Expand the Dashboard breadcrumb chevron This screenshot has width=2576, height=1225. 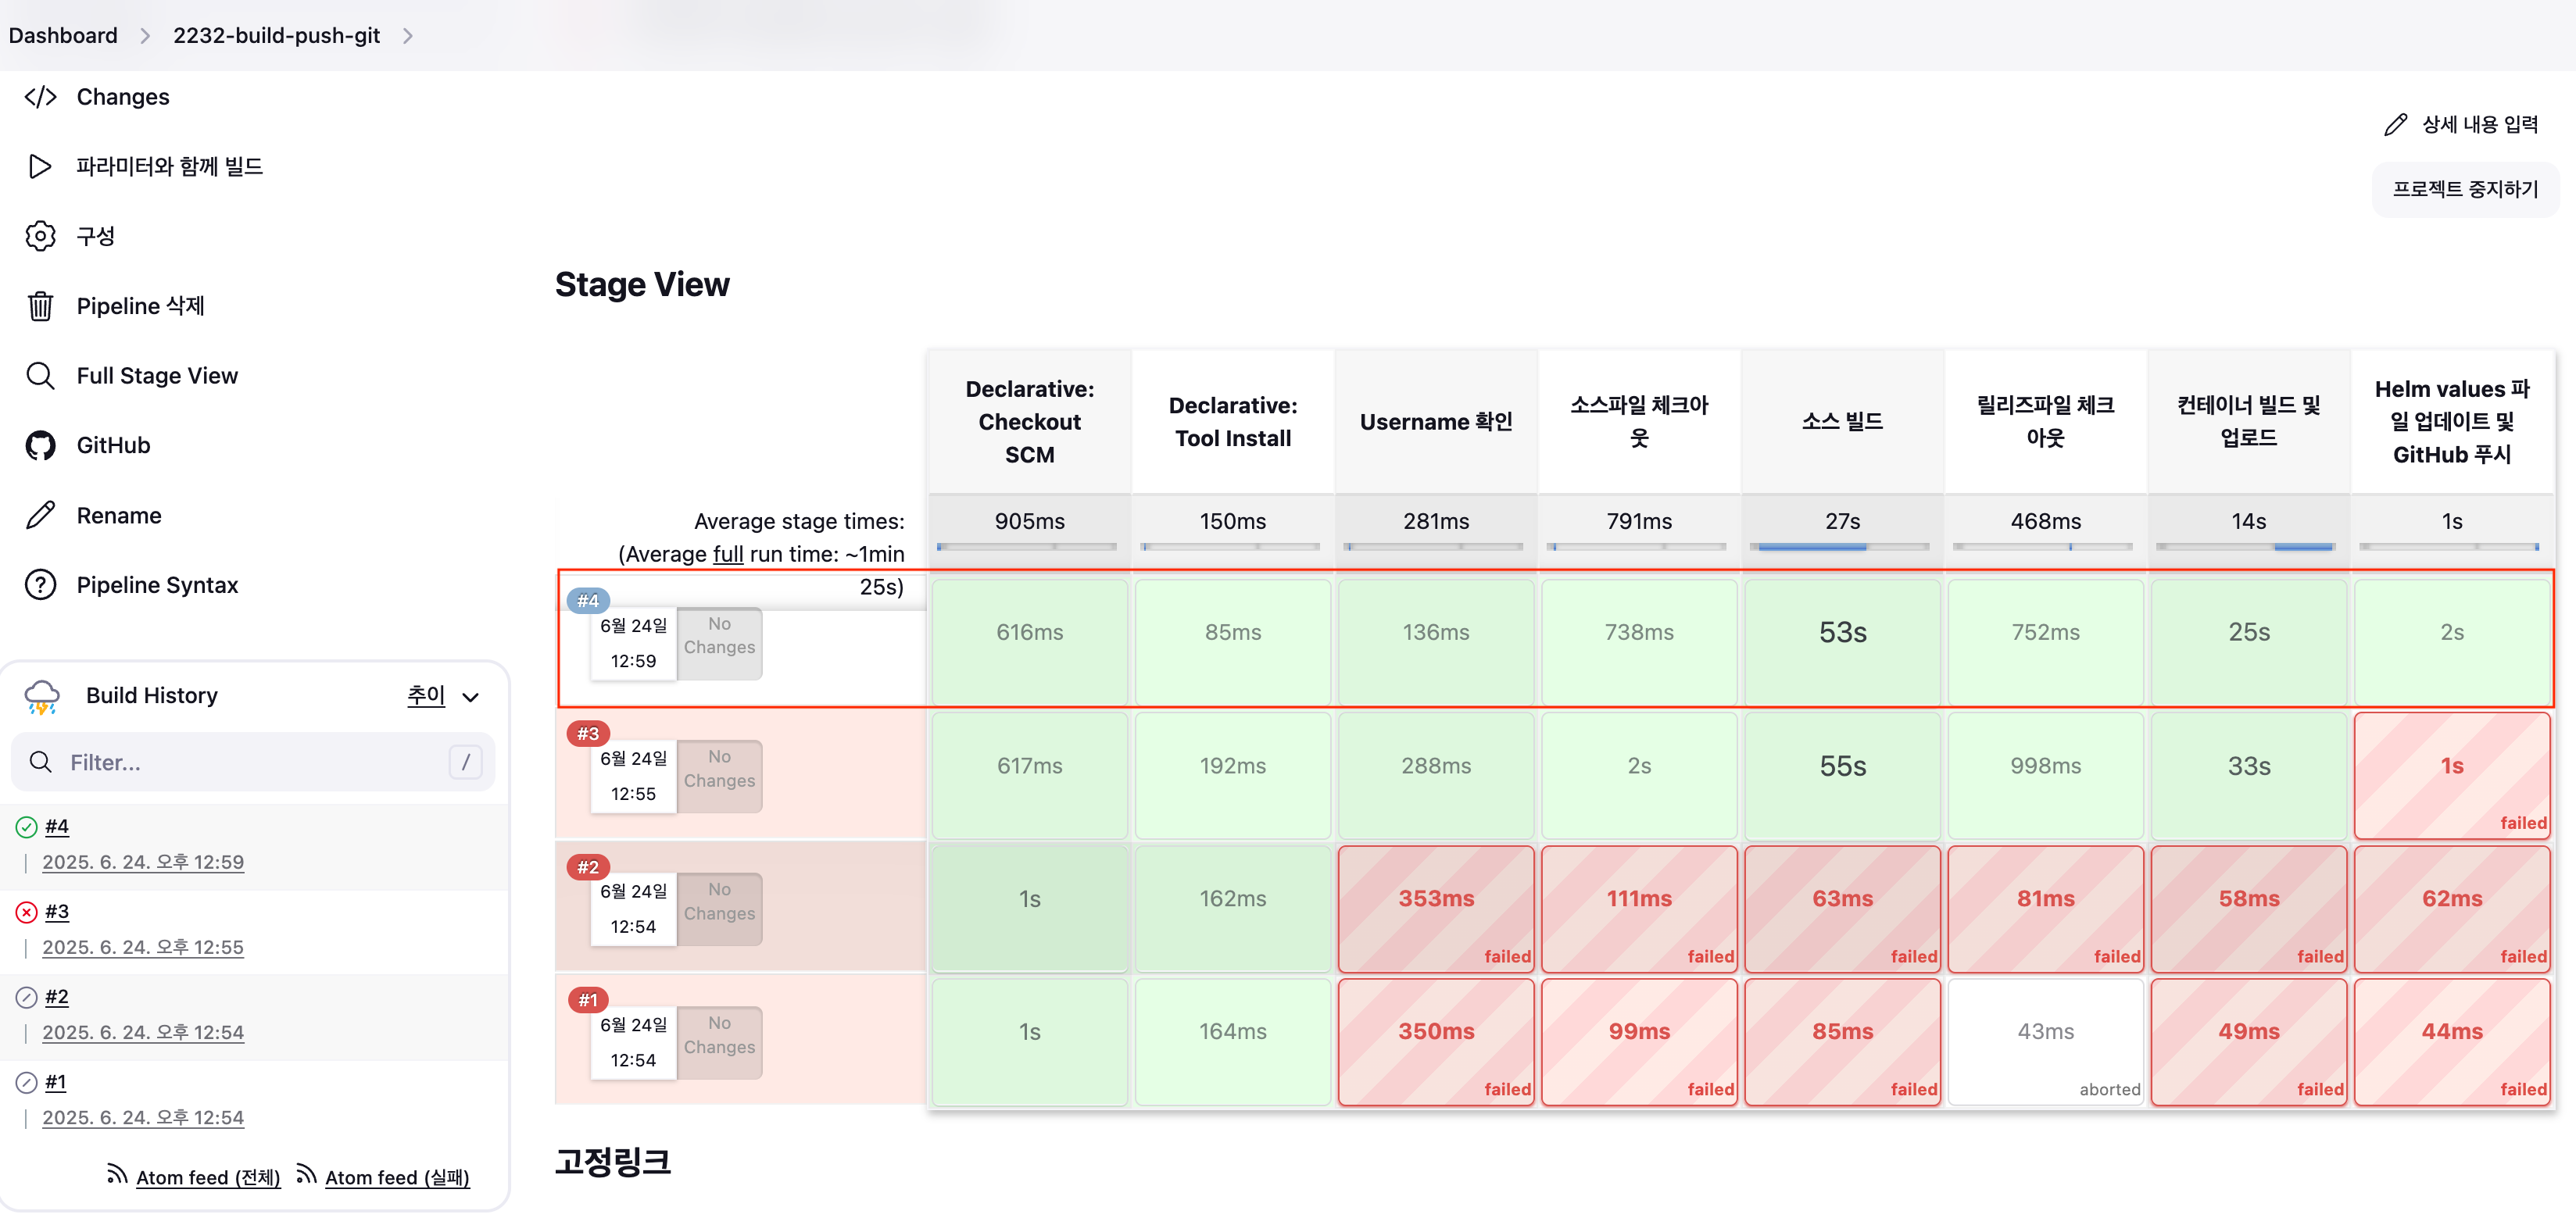[x=145, y=36]
